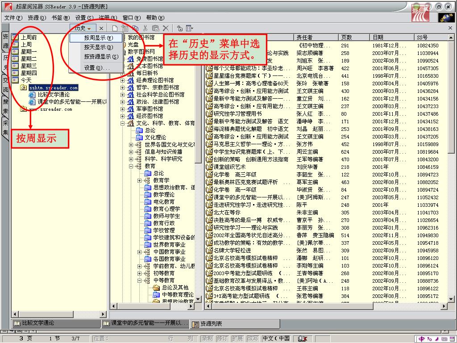This screenshot has height=343, width=457.
Task: Expand 哲学、宗教图书馆 tree node
Action: (x=123, y=88)
